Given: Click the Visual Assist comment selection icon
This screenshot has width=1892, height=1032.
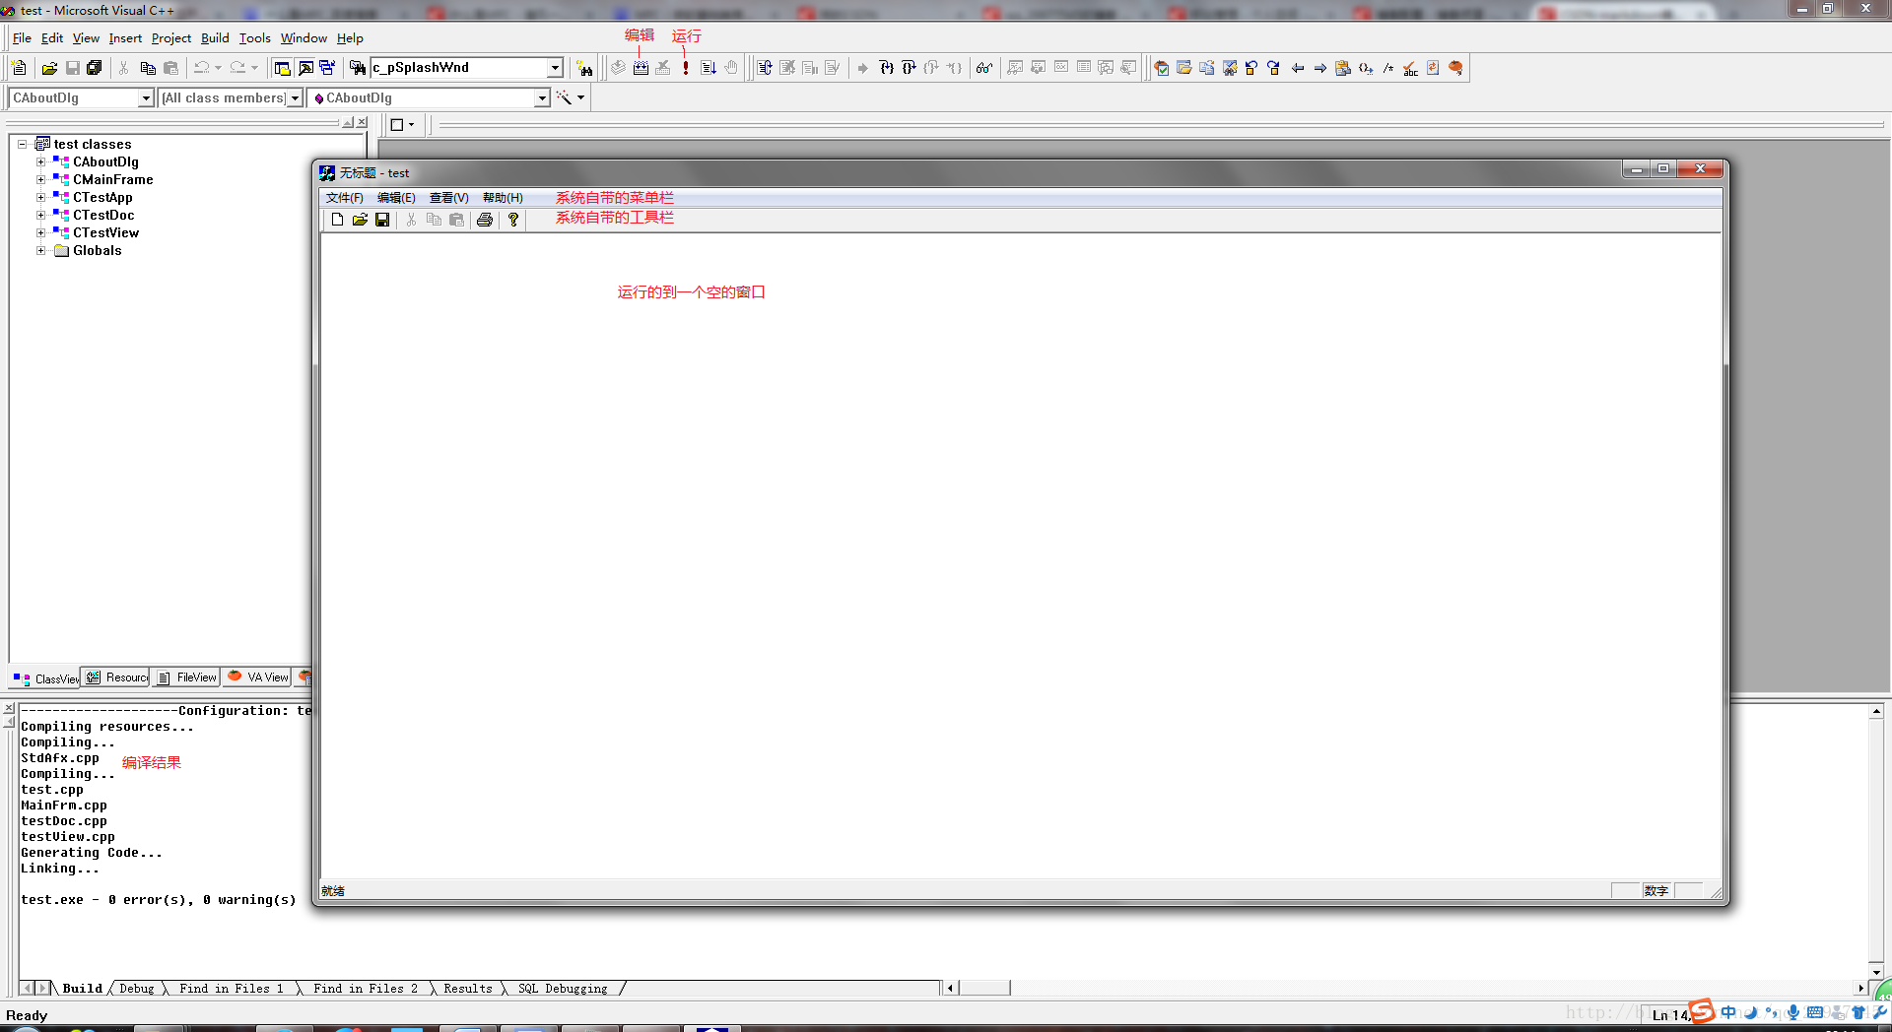Looking at the screenshot, I should point(1388,68).
